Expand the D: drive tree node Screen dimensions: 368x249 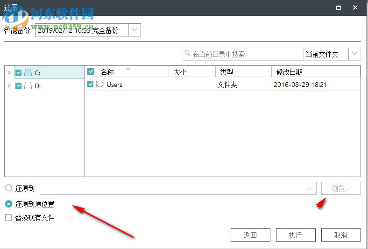[9, 85]
